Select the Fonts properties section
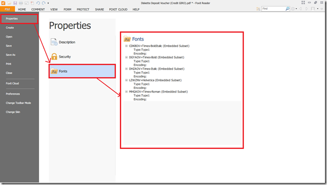Screen dimensions: 327x185 coord(82,71)
